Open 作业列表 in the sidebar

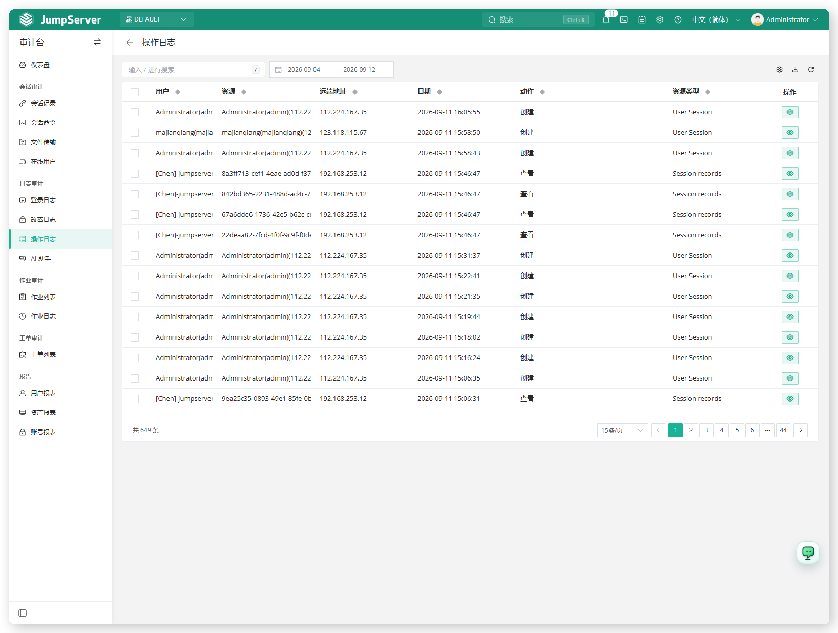pos(60,297)
